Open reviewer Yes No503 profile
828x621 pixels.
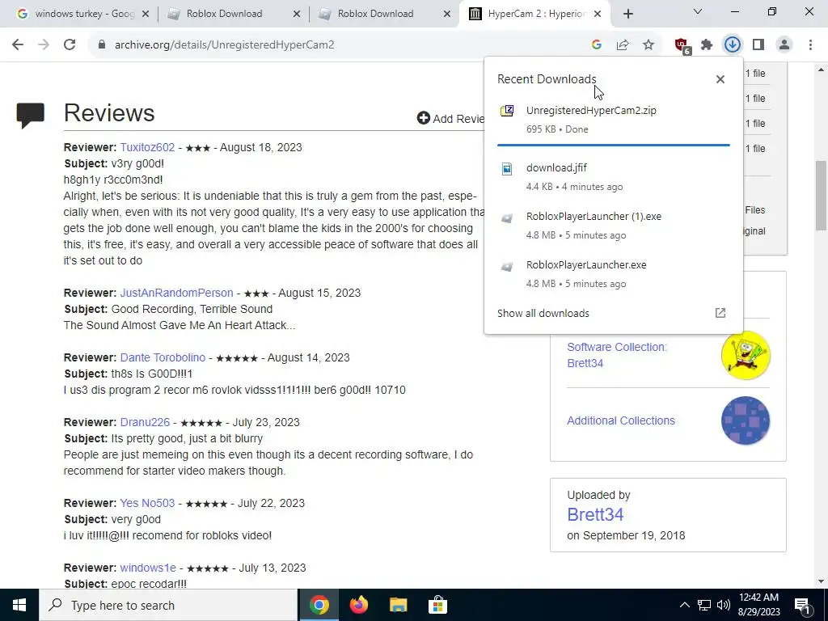147,503
